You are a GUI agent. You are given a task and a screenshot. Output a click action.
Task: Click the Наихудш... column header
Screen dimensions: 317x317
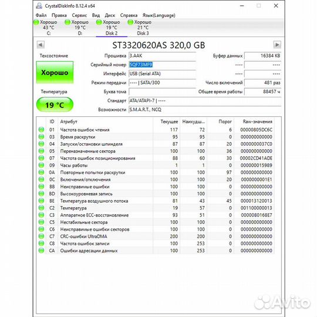pos(194,122)
